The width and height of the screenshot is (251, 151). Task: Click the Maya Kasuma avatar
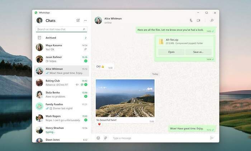39,47
